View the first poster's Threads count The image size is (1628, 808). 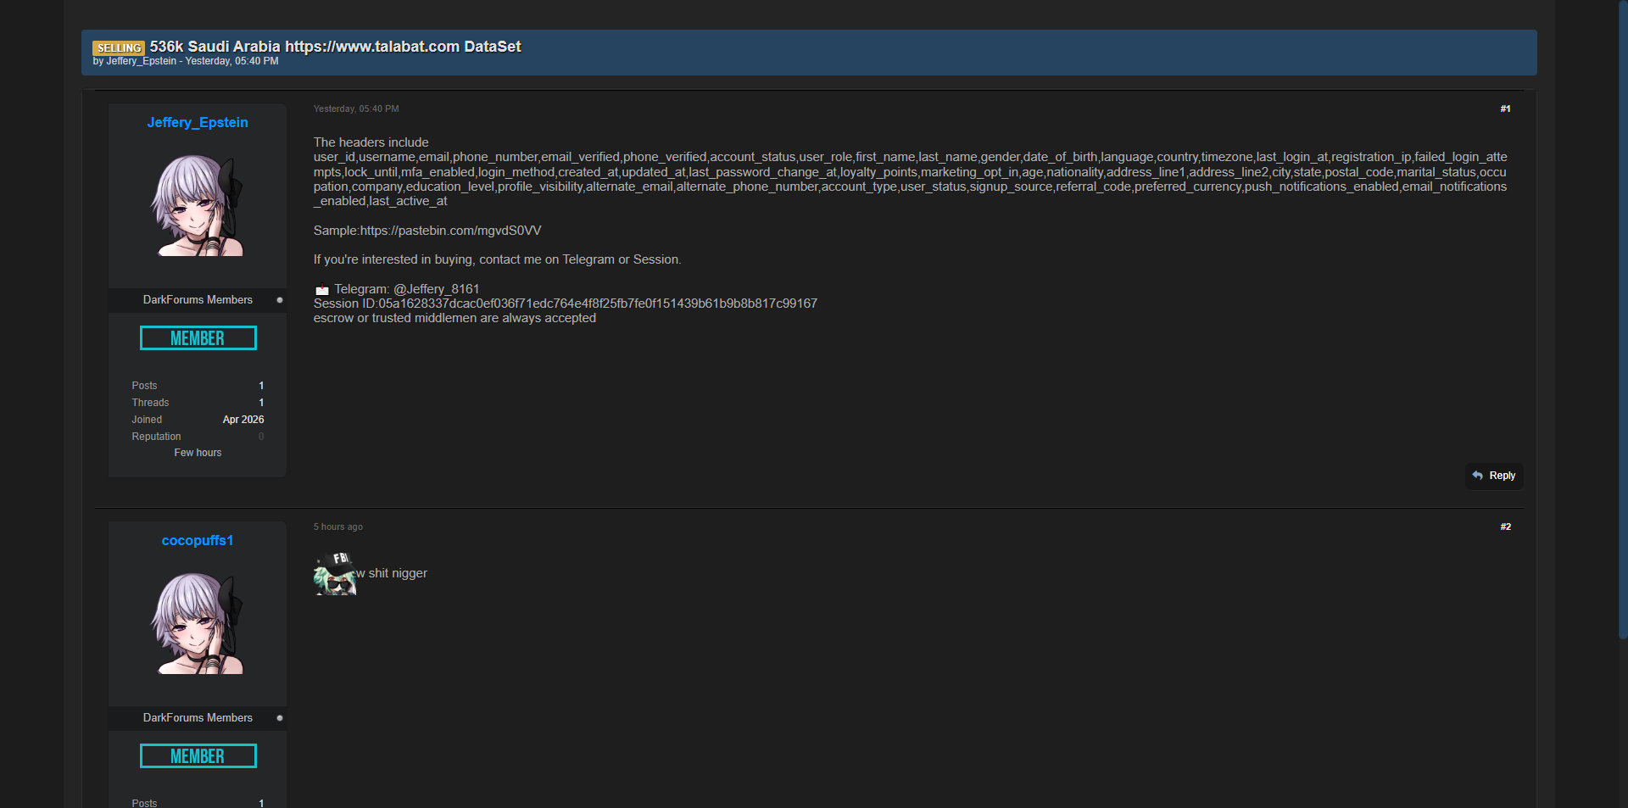261,403
